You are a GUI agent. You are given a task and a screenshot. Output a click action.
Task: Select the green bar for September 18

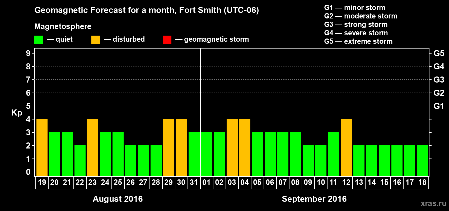[422, 161]
